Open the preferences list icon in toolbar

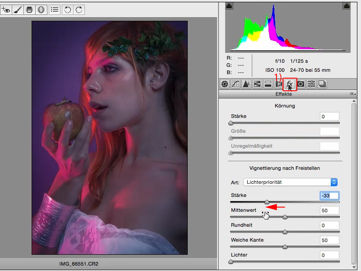coord(55,9)
